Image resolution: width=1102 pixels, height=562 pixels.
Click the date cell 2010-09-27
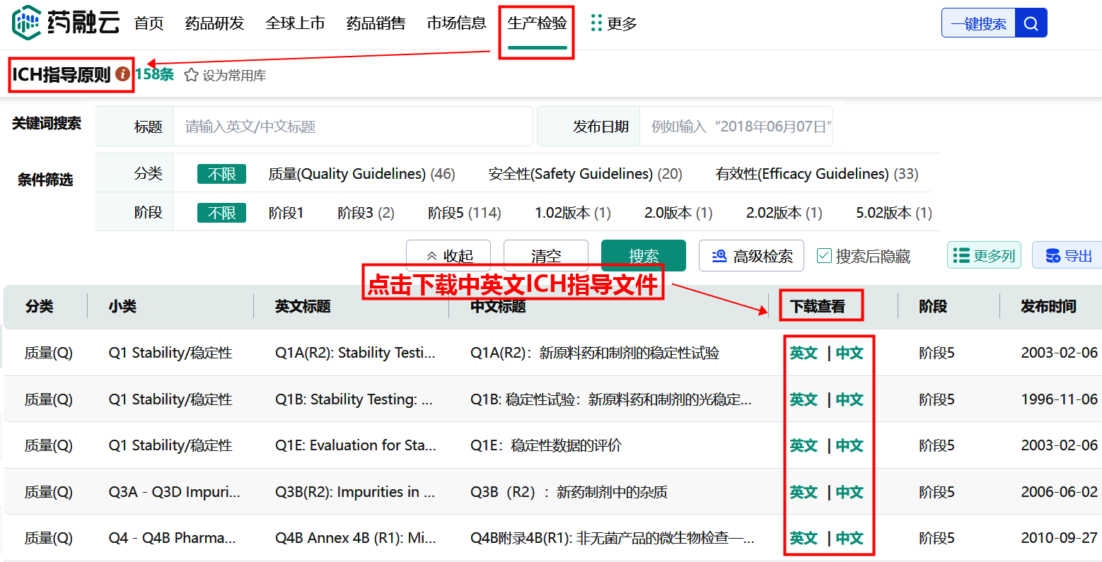(x=1059, y=538)
